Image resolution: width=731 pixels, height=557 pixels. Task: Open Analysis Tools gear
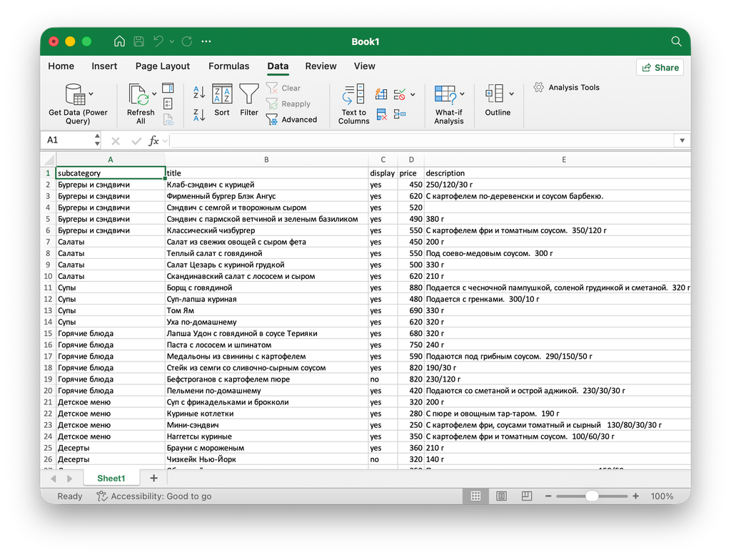click(x=538, y=88)
